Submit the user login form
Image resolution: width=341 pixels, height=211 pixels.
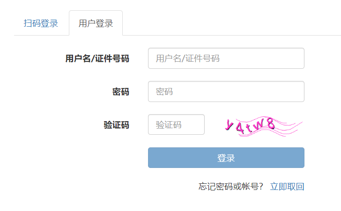click(226, 158)
